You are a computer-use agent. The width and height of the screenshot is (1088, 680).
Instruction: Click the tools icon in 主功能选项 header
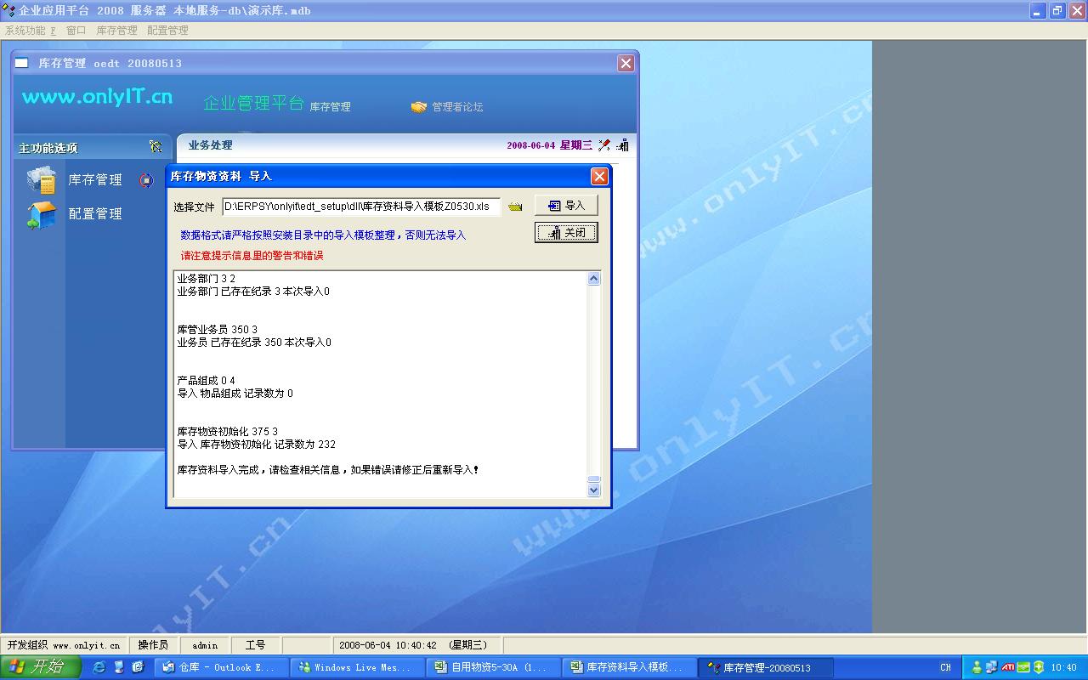156,146
